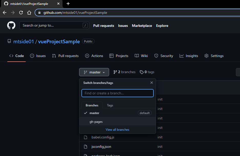Click the padlock icon in address bar
The width and height of the screenshot is (240, 156).
[x=39, y=13]
